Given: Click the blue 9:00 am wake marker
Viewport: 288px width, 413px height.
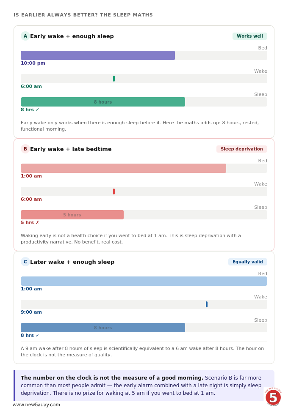Looking at the screenshot, I should pos(206,304).
